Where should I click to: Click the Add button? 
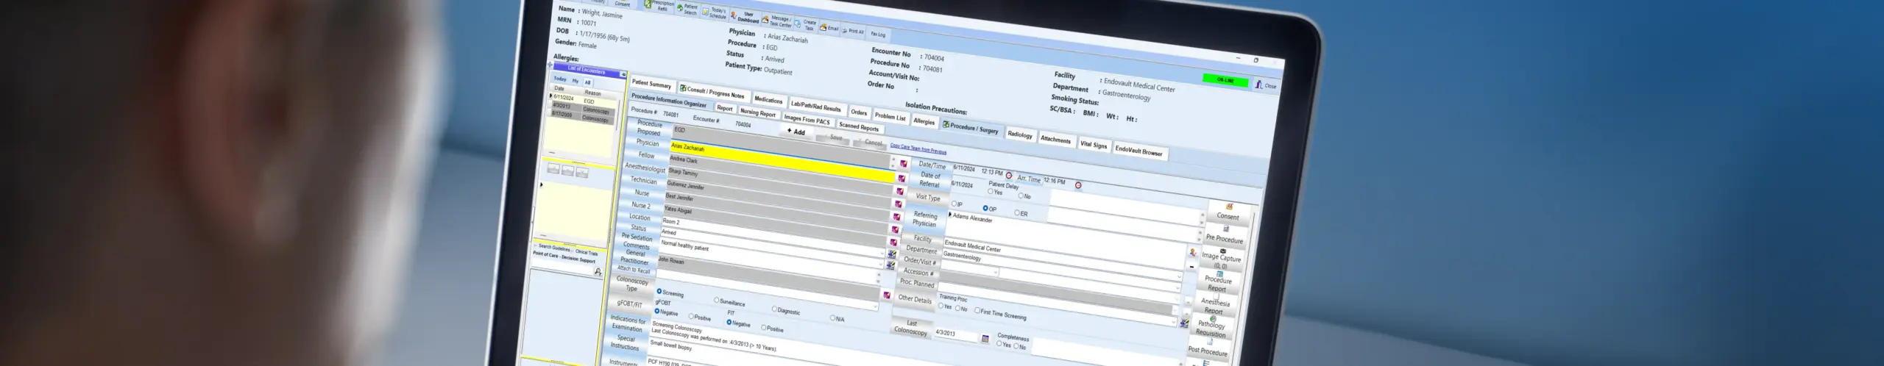pyautogui.click(x=796, y=132)
